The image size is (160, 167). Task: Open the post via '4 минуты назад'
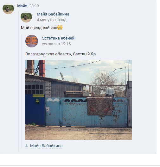pyautogui.click(x=52, y=20)
